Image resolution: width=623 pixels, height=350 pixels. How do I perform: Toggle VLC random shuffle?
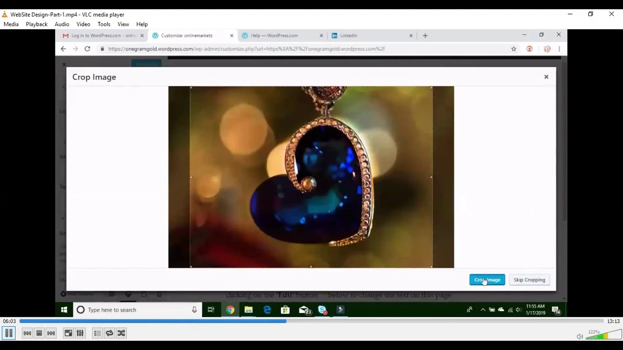(x=121, y=333)
